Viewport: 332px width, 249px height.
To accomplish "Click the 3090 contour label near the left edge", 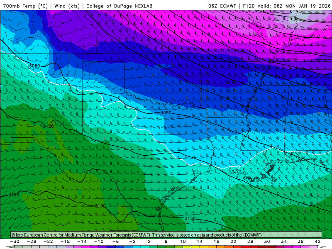I will 34,66.
